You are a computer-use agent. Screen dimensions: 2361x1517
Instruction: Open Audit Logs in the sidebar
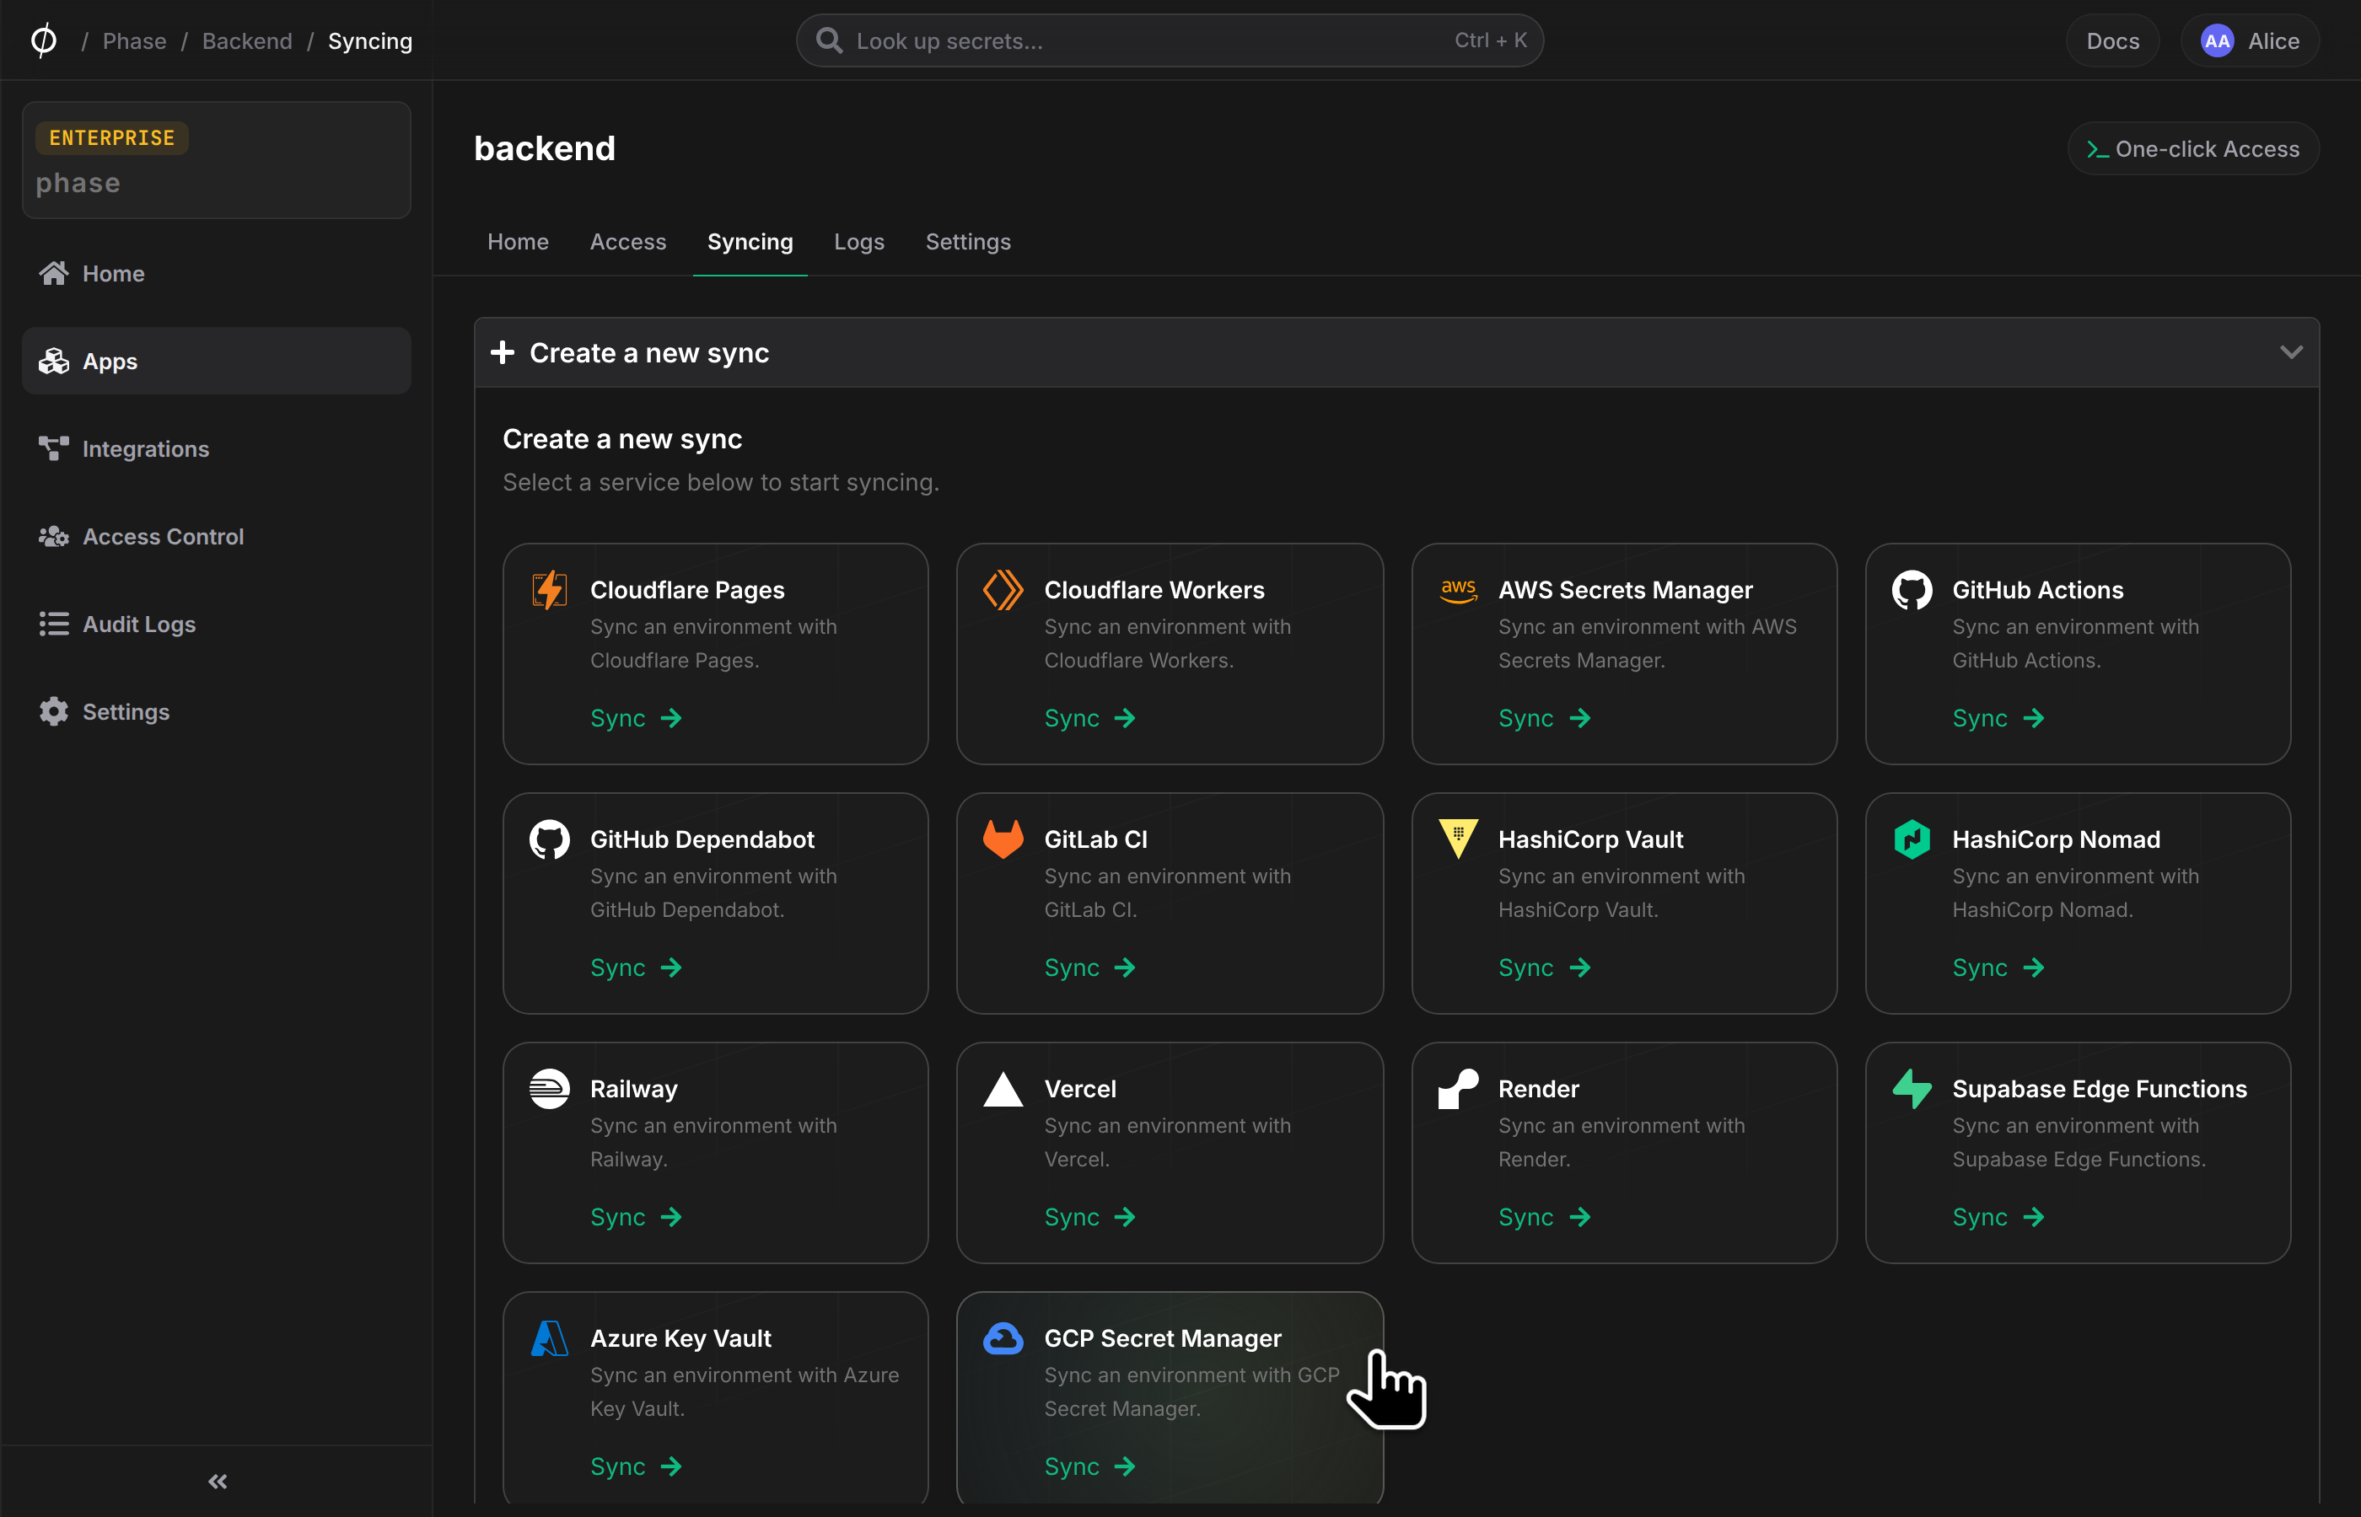[217, 624]
